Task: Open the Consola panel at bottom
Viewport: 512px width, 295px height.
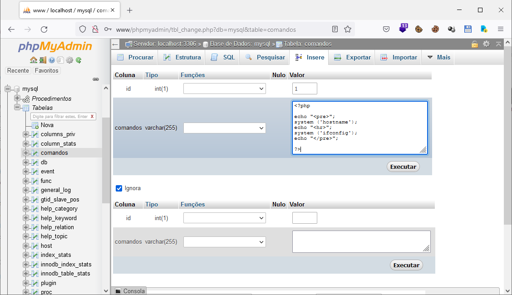Action: (x=130, y=291)
